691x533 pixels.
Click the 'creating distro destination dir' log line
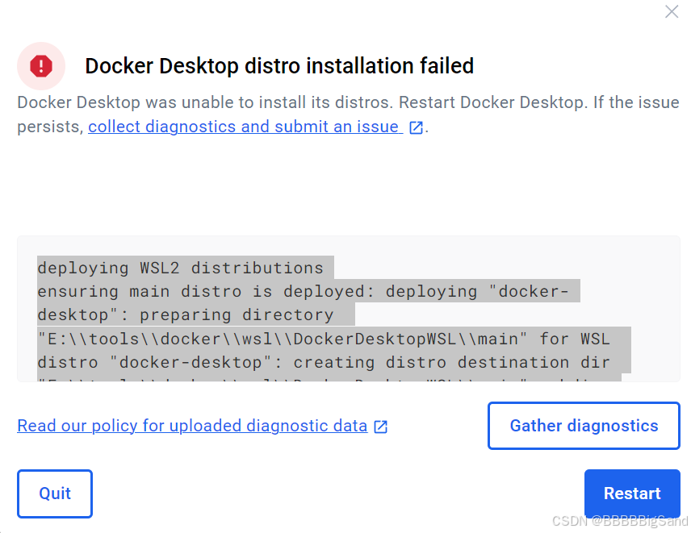coord(323,362)
